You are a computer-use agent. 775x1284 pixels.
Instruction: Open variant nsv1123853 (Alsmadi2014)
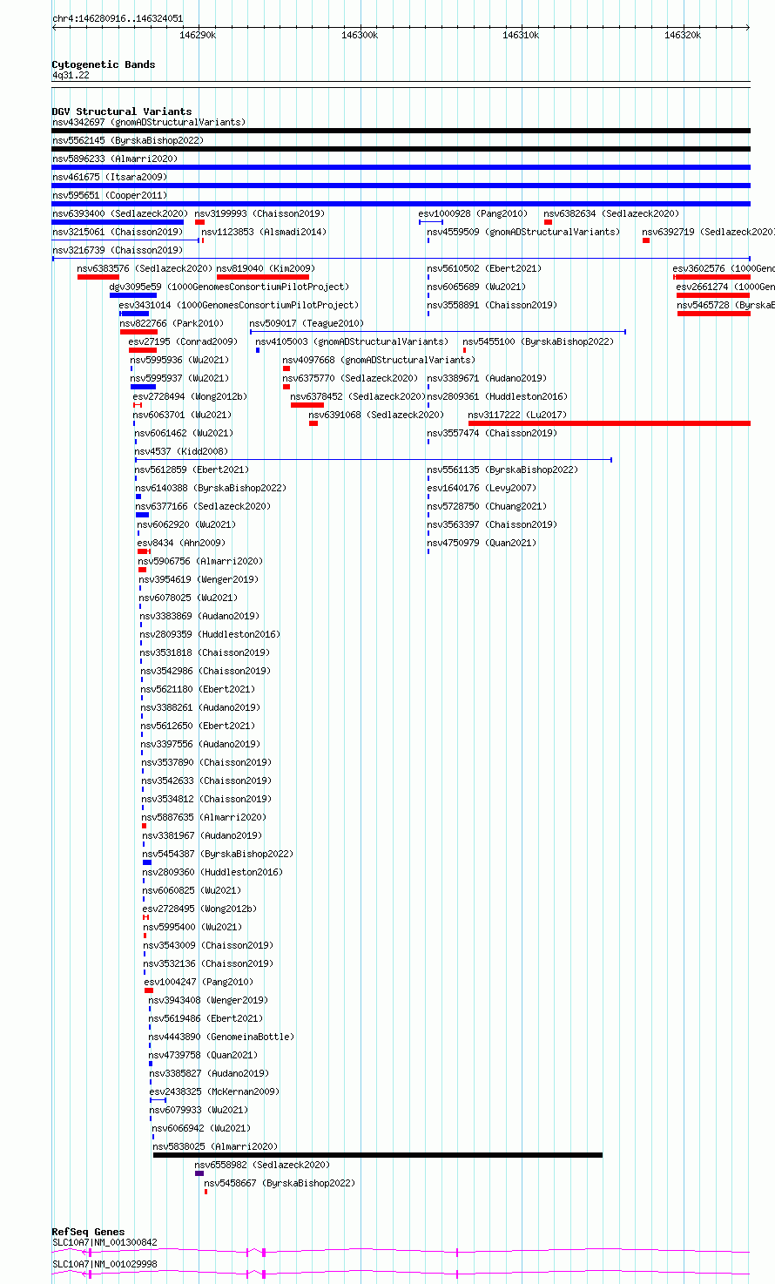264,232
